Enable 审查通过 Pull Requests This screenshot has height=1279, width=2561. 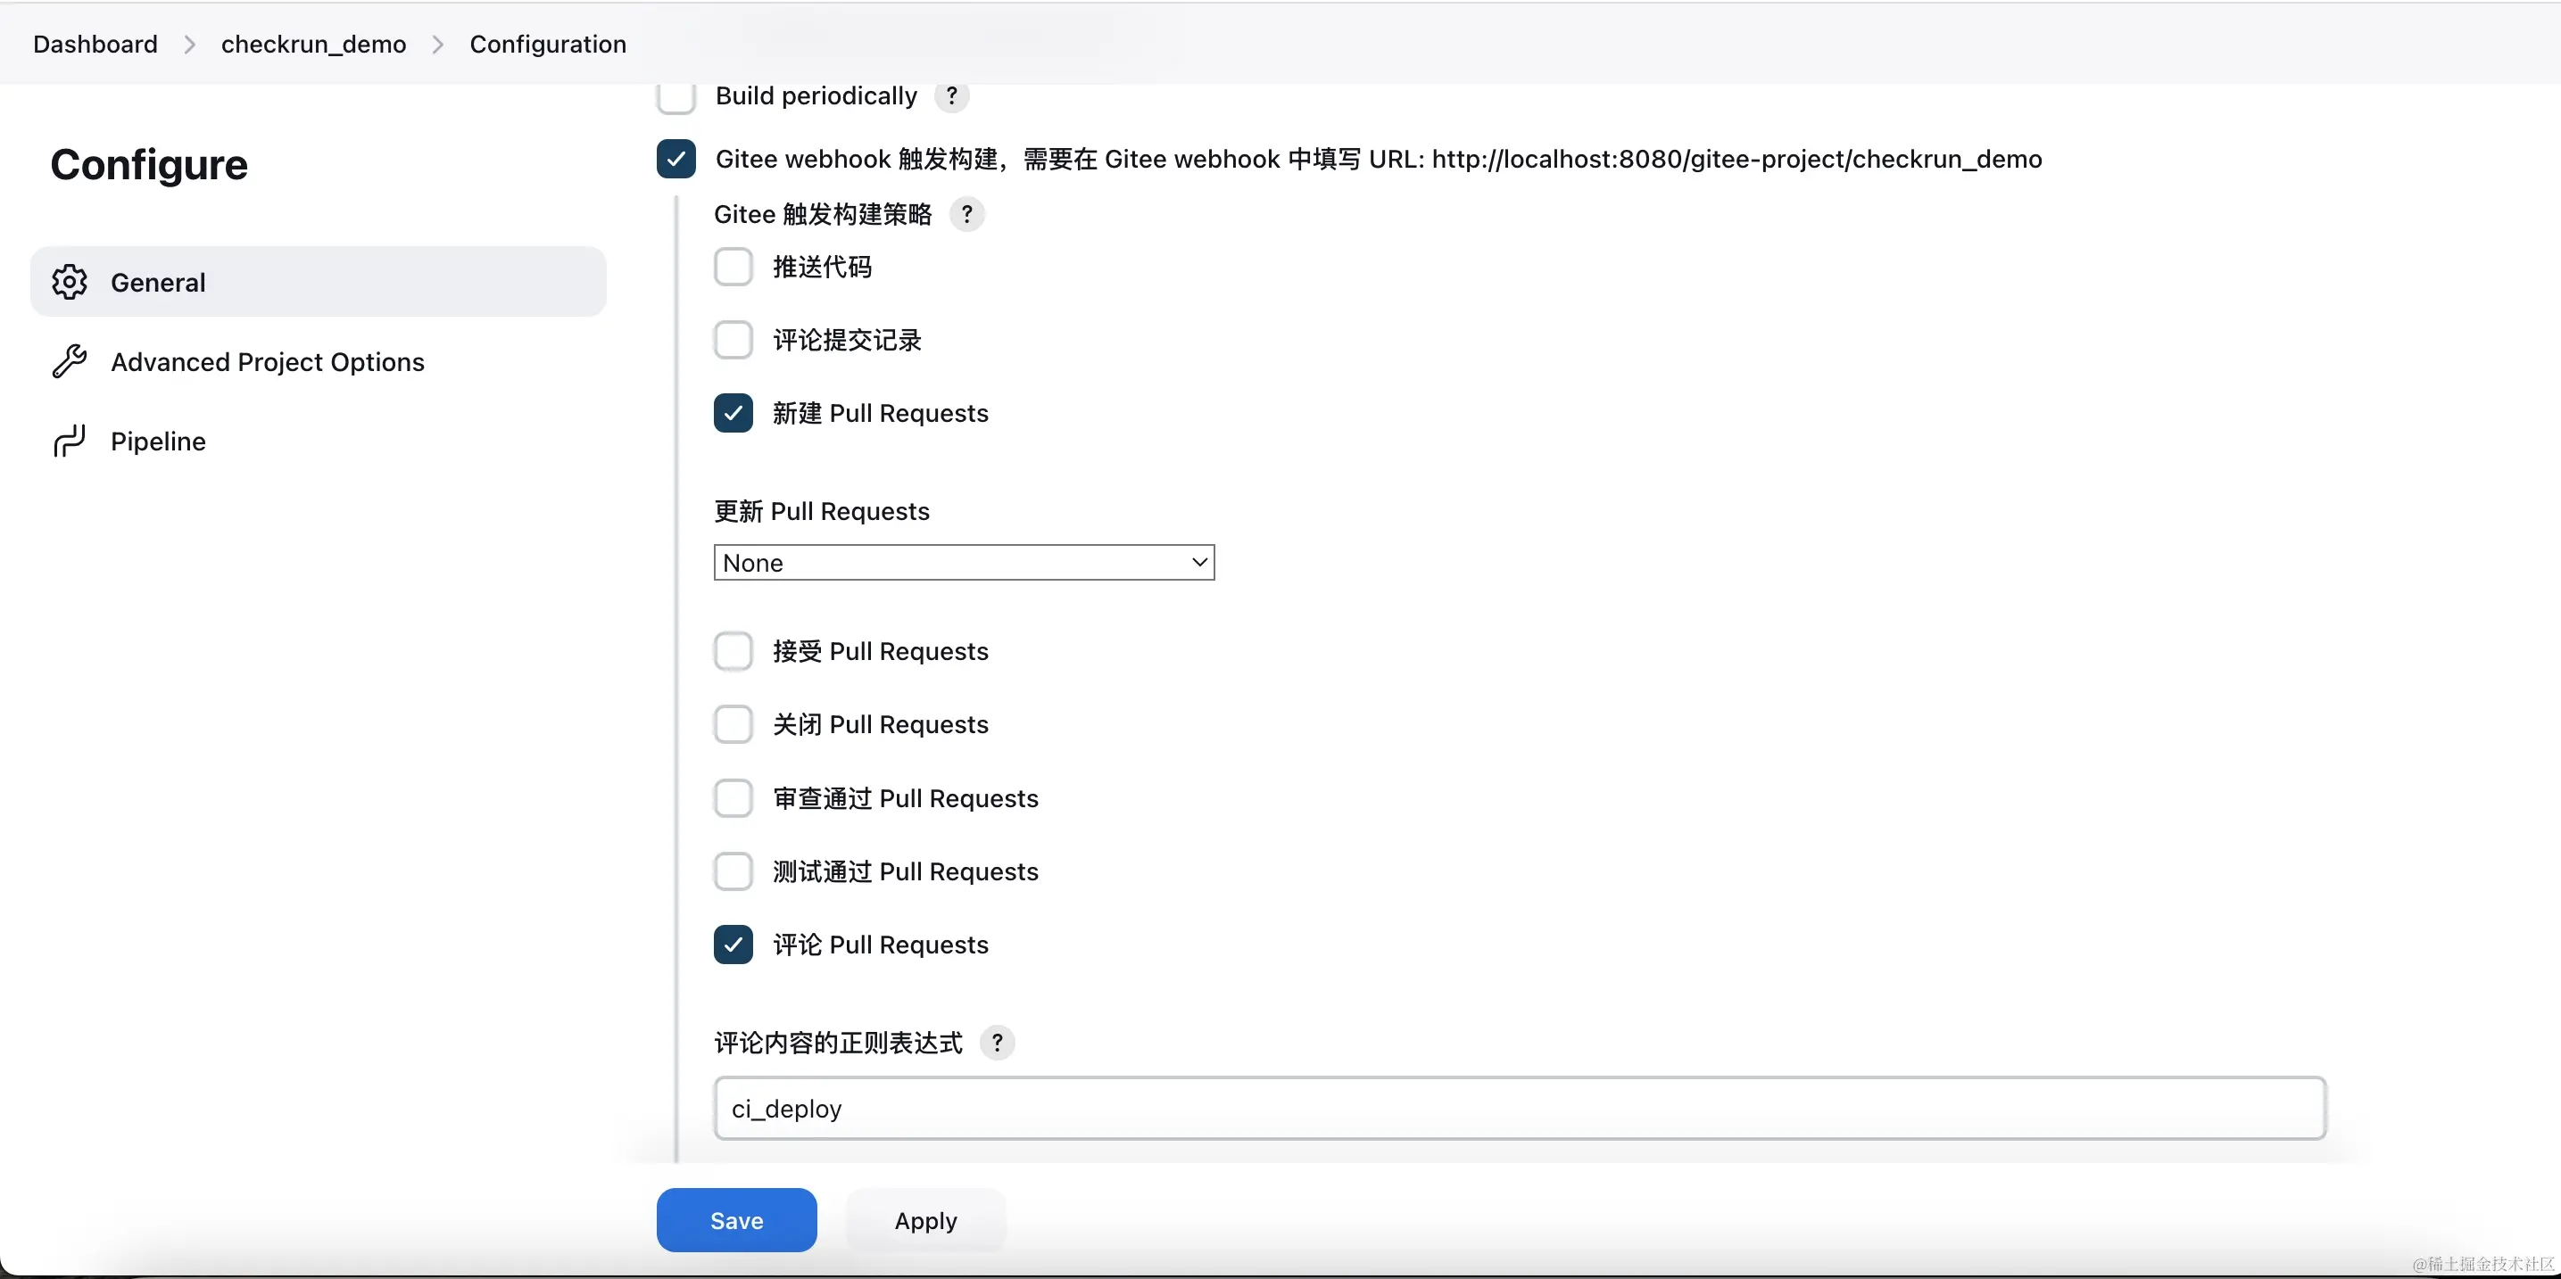click(x=733, y=797)
